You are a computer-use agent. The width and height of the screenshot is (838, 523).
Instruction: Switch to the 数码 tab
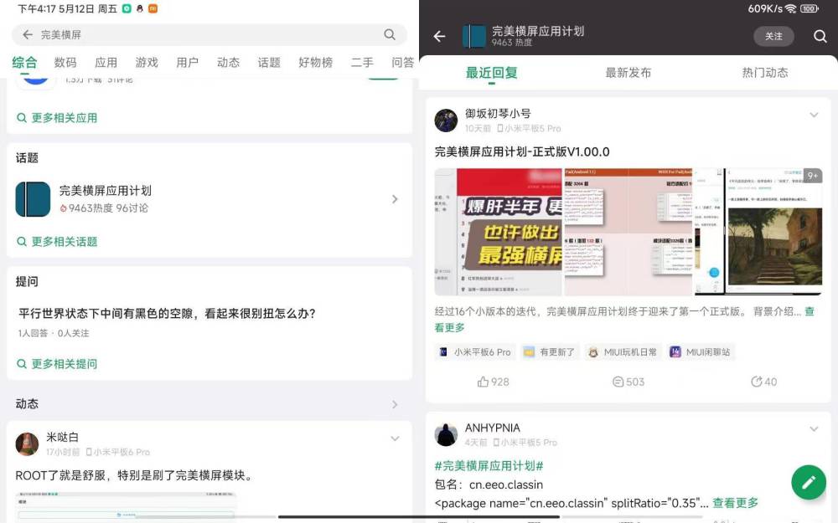[65, 63]
